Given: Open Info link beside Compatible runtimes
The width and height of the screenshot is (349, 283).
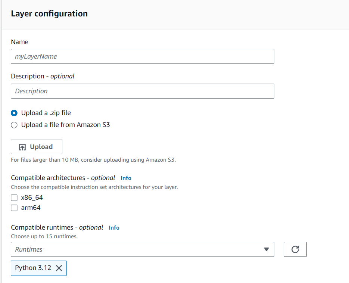Looking at the screenshot, I should point(114,228).
